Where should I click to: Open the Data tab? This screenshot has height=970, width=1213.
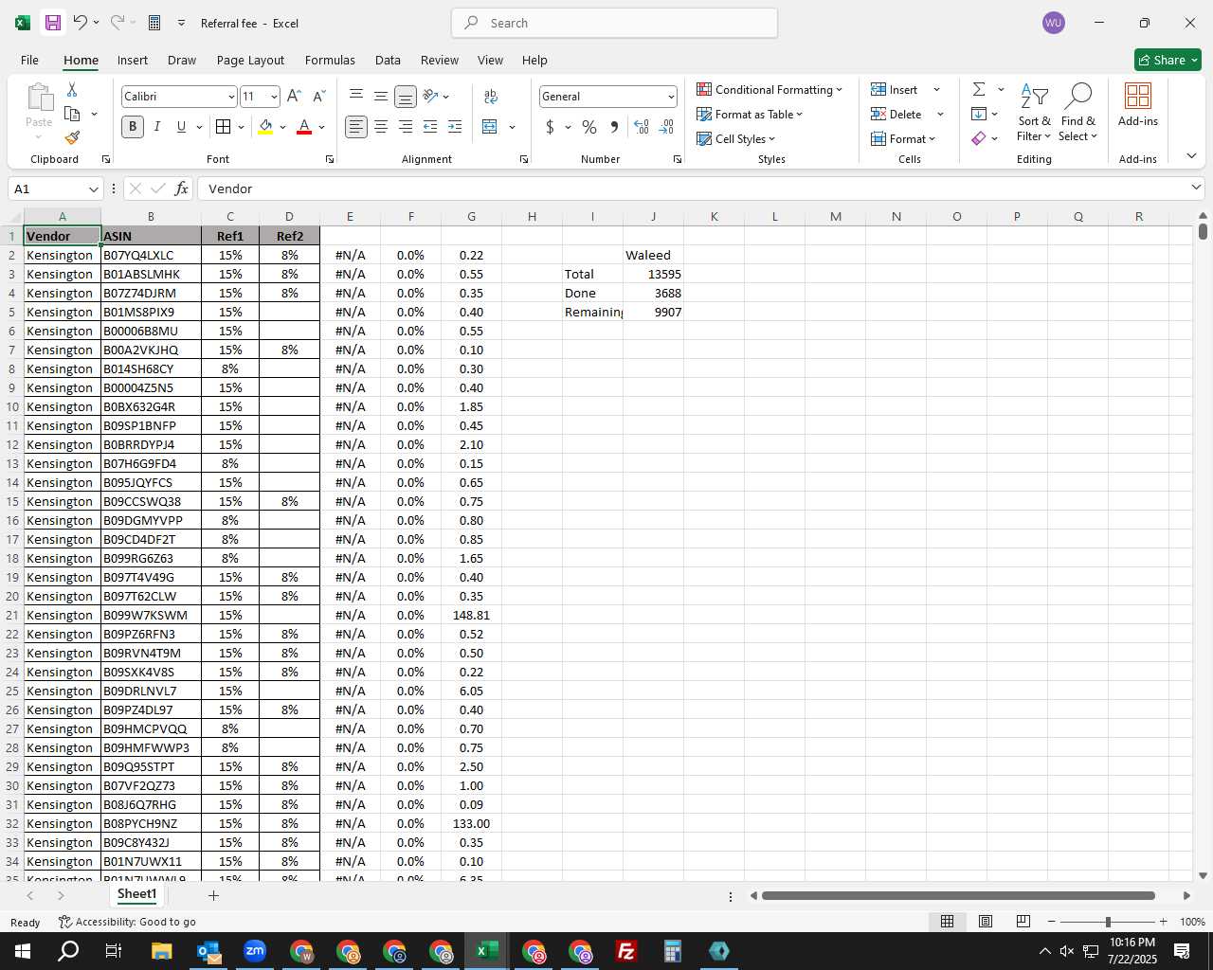click(388, 60)
